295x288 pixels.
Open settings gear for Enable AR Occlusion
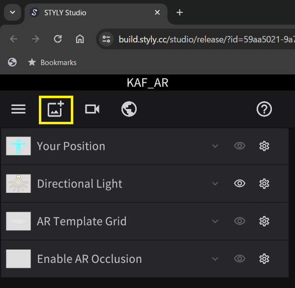coord(265,258)
